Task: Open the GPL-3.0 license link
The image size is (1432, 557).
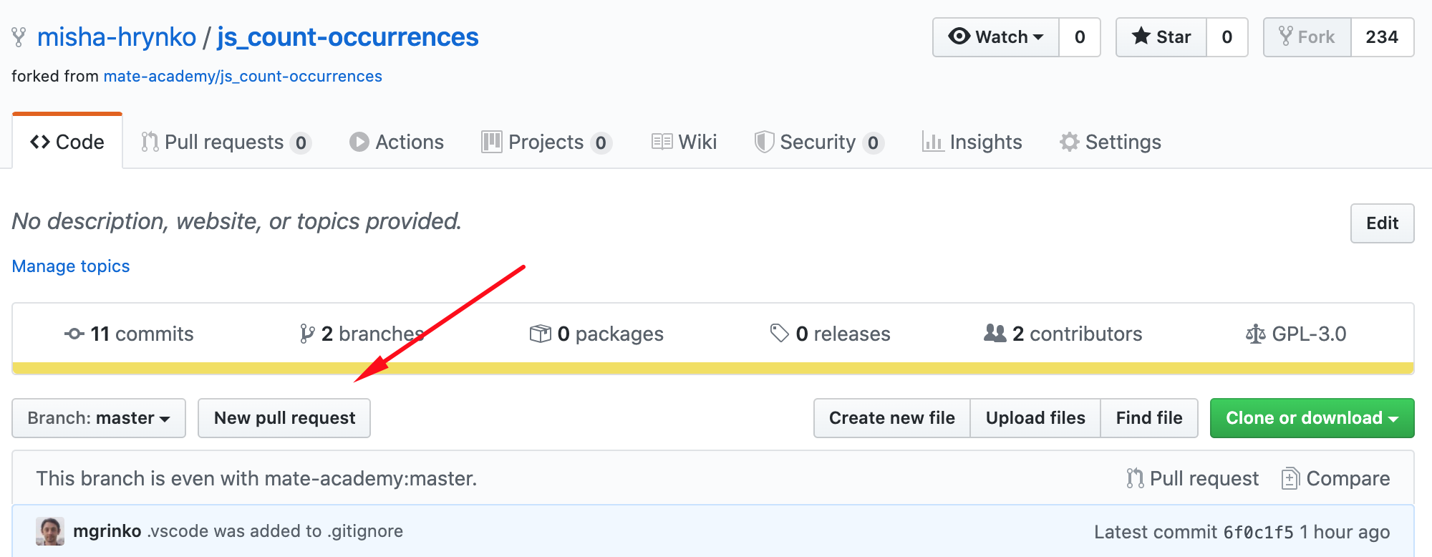Action: [1296, 334]
